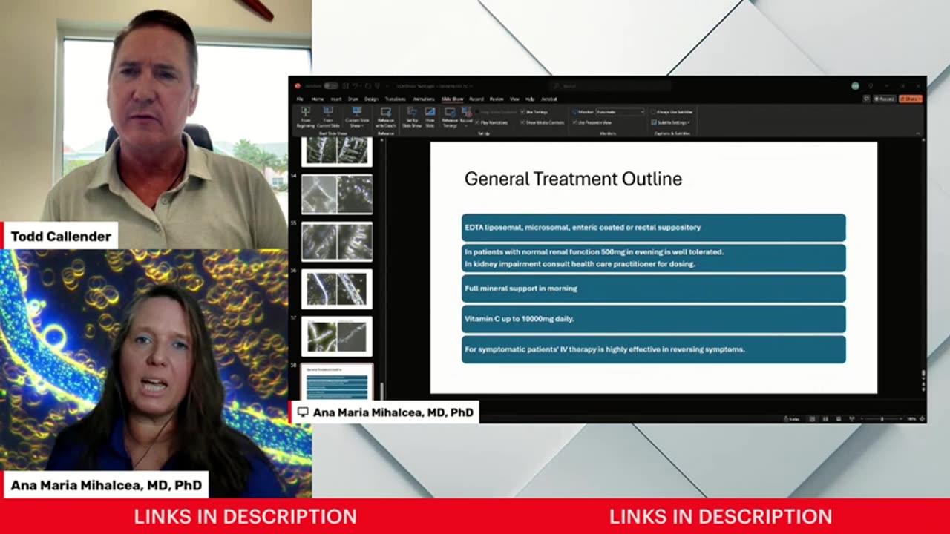
Task: Toggle Always Use Subtitles checkbox
Action: point(672,112)
